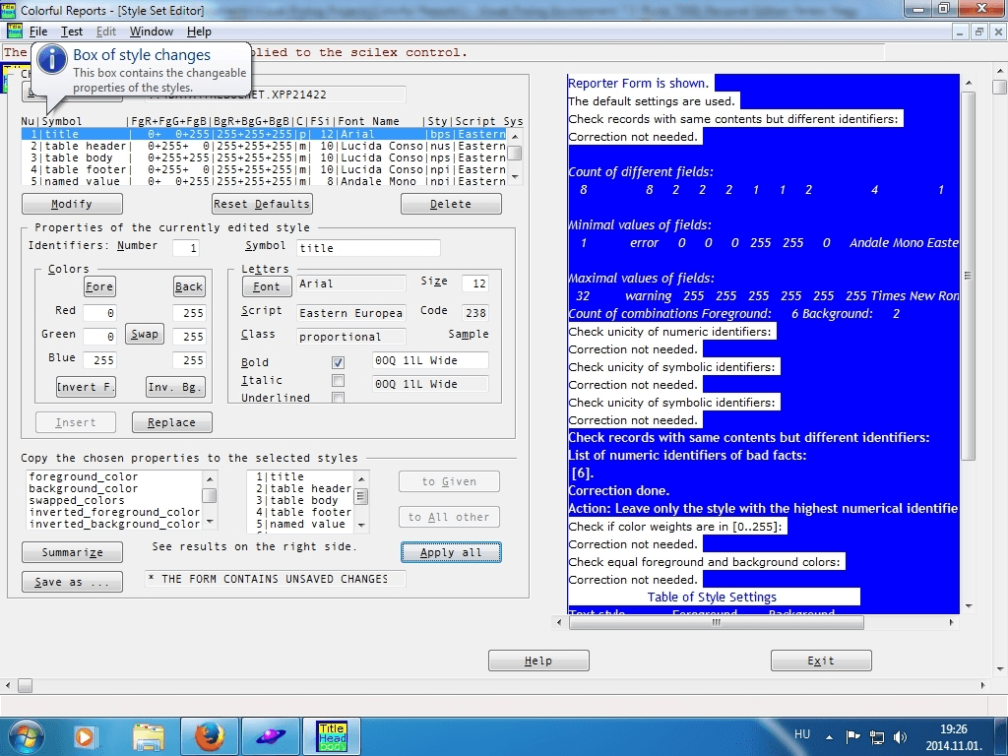Open the Windows Start button
Viewport: 1008px width, 756px height.
(x=26, y=736)
